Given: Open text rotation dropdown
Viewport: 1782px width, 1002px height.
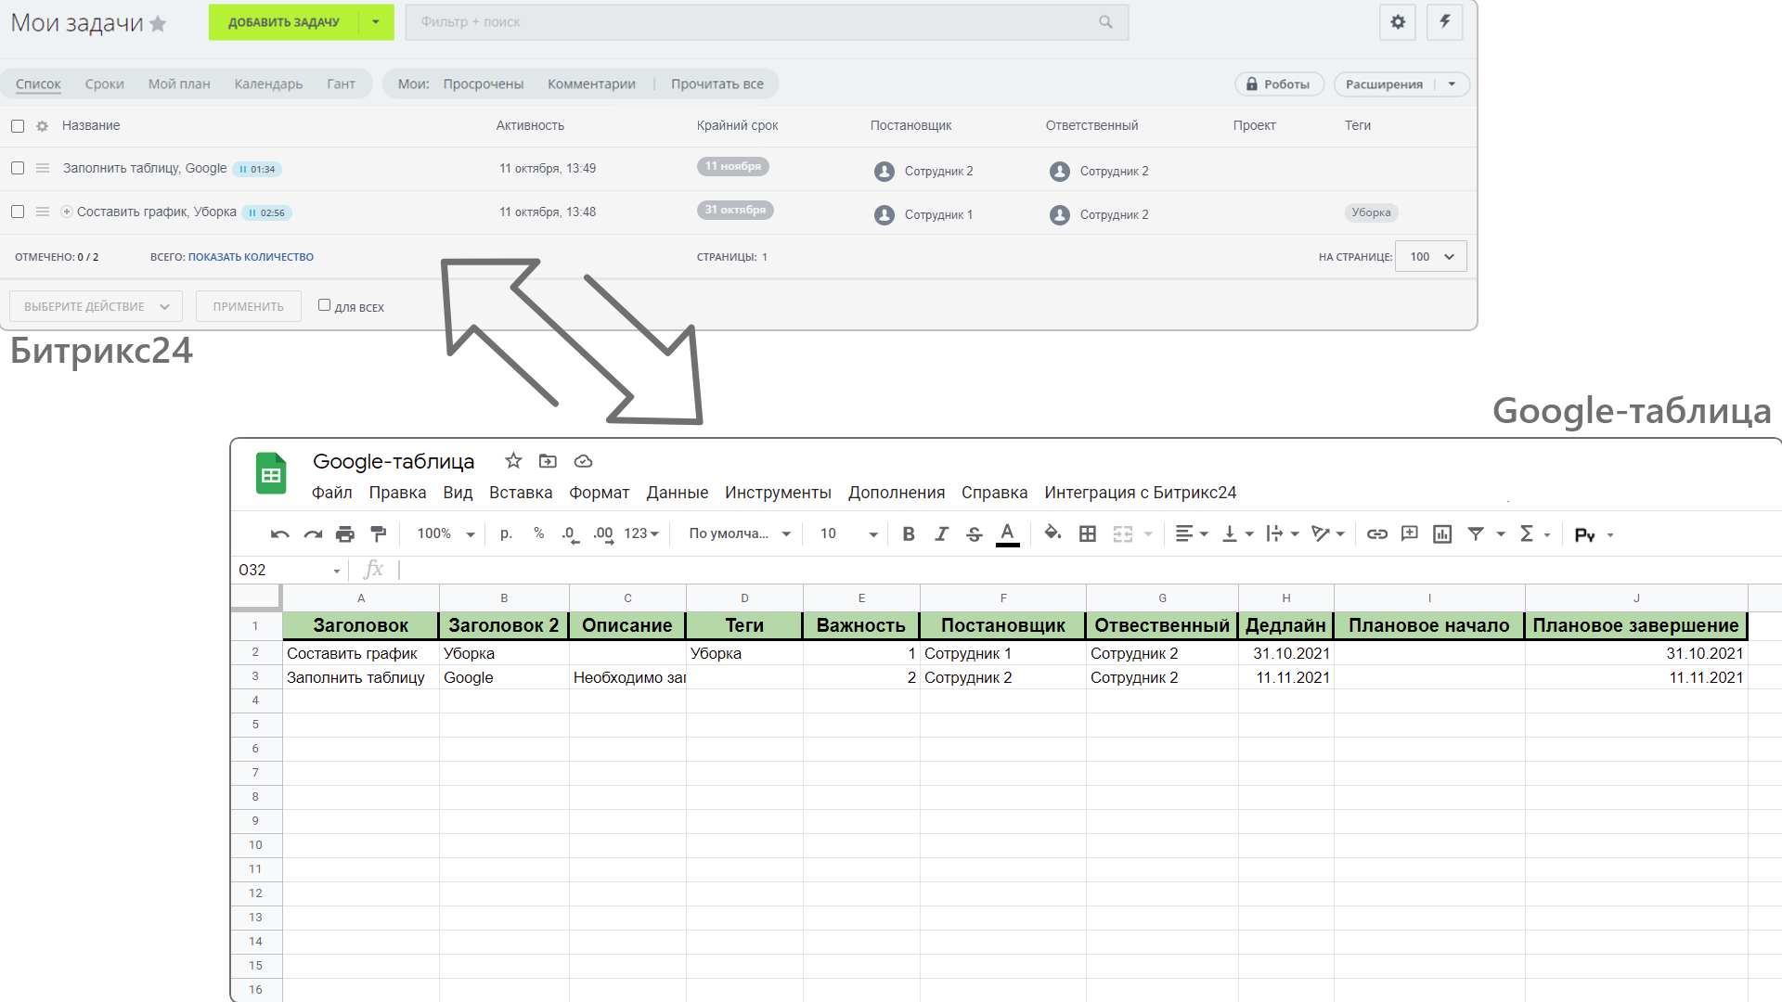Looking at the screenshot, I should 1328,534.
